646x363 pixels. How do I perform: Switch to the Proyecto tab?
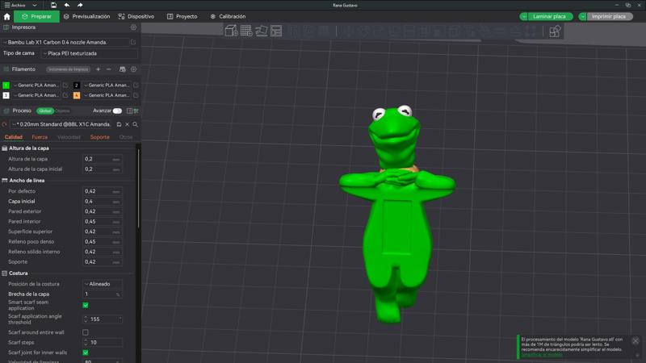pyautogui.click(x=182, y=16)
